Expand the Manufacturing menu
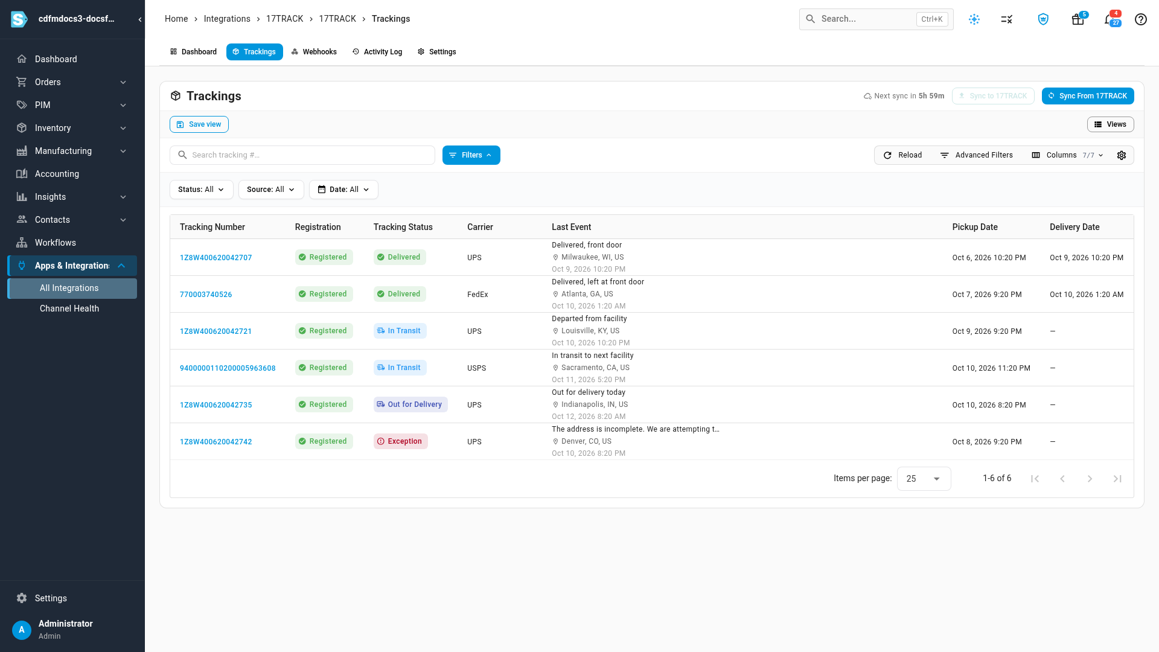 click(72, 151)
